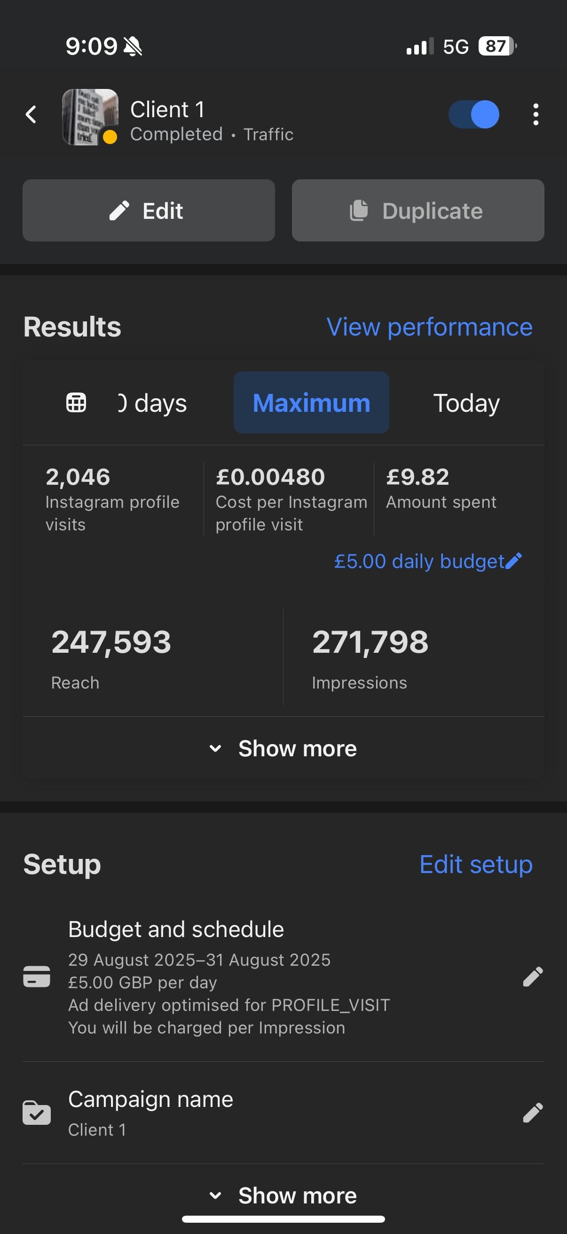The width and height of the screenshot is (567, 1234).
Task: Switch to the Today tab
Action: click(466, 403)
